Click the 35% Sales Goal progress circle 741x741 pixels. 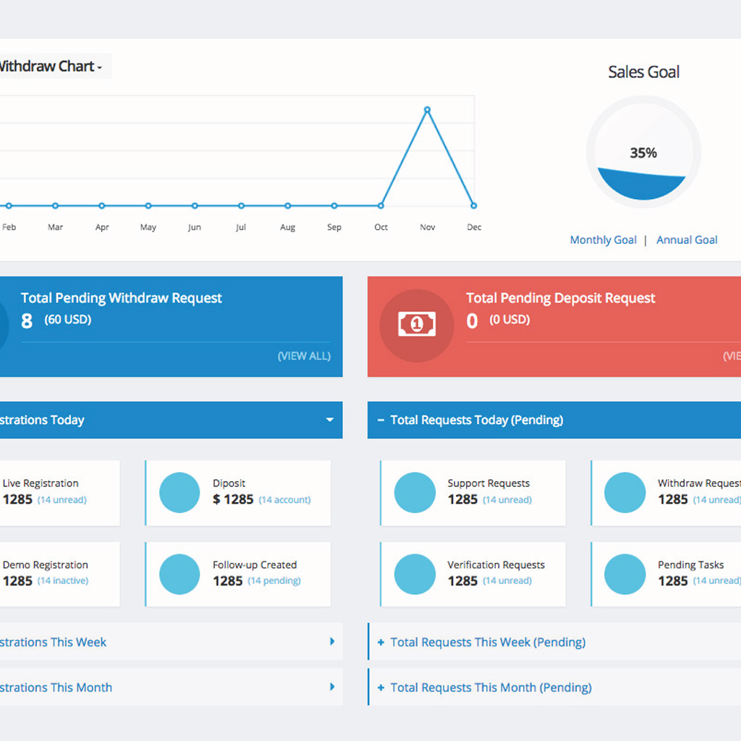tap(643, 153)
